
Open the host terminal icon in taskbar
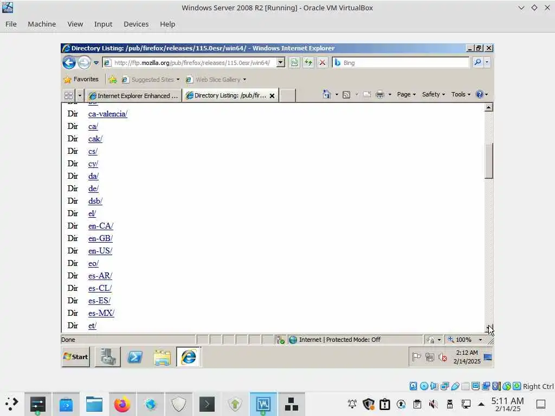pyautogui.click(x=207, y=404)
